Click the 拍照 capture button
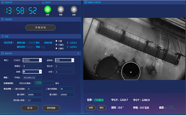The image size is (186, 115). tap(91, 108)
